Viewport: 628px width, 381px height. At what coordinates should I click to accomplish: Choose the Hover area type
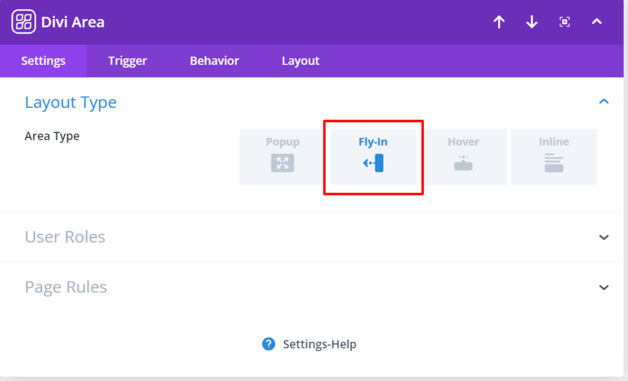[464, 156]
